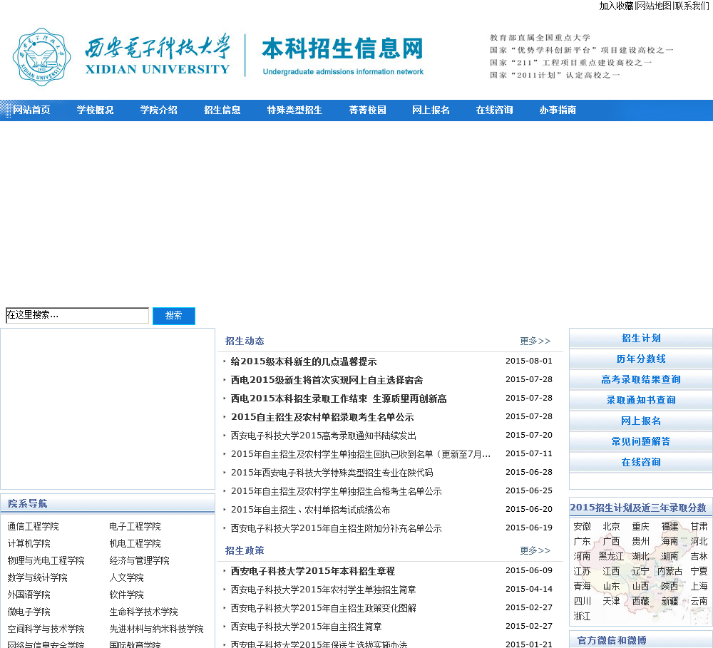Click the 常见问题解答 sidebar button
This screenshot has width=713, height=648.
tap(641, 441)
